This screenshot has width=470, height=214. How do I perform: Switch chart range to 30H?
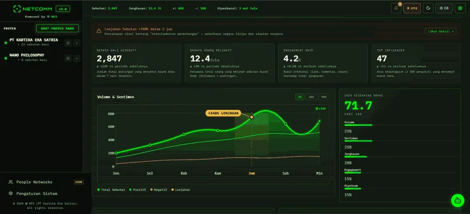click(x=311, y=97)
